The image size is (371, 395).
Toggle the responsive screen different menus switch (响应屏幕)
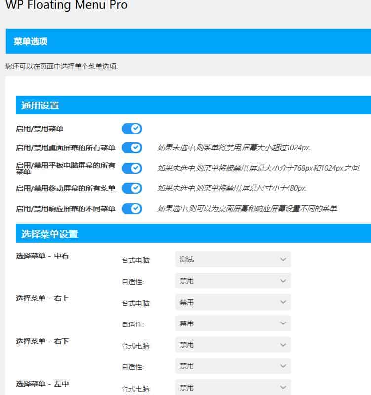click(132, 209)
